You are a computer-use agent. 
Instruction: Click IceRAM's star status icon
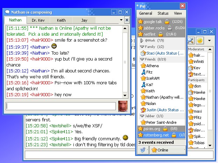pyautogui.click(x=143, y=78)
